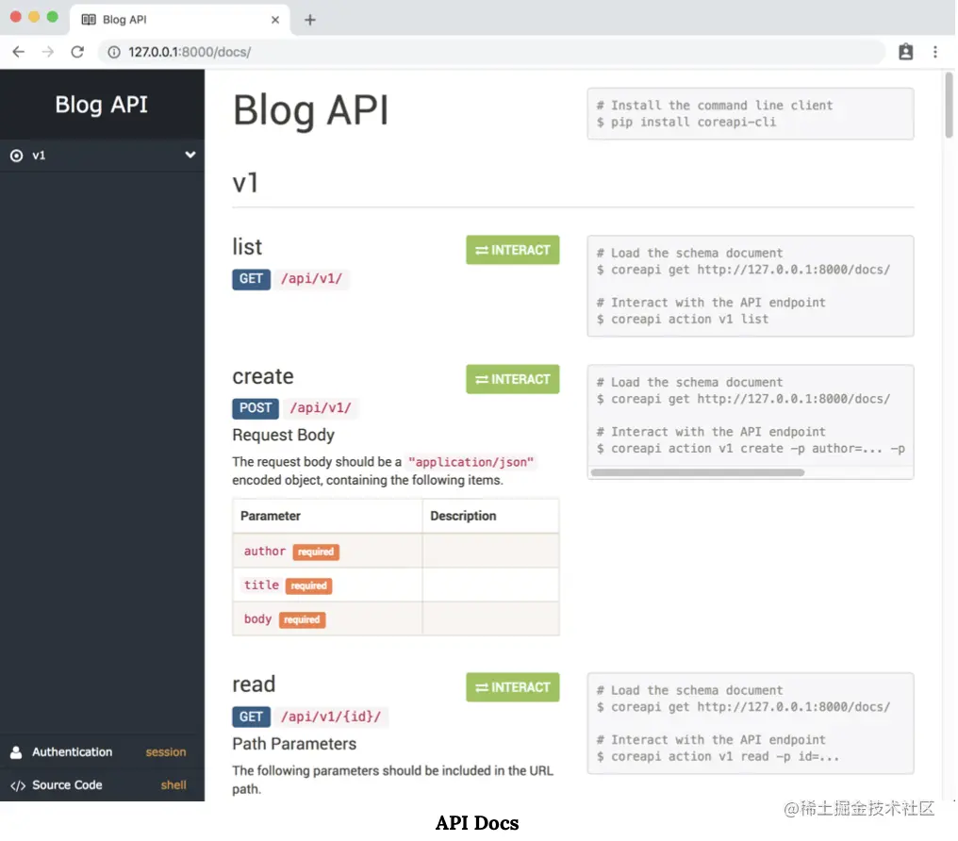Click the coreapi action v1 list line
Screen dimensions: 958x841
683,320
